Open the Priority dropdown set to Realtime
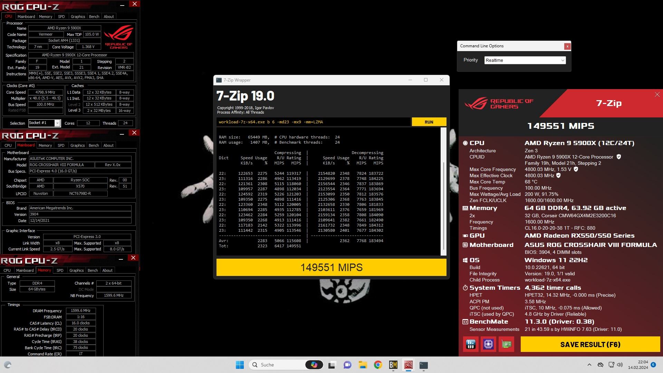Screen dimensions: 663x373 pyautogui.click(x=525, y=60)
